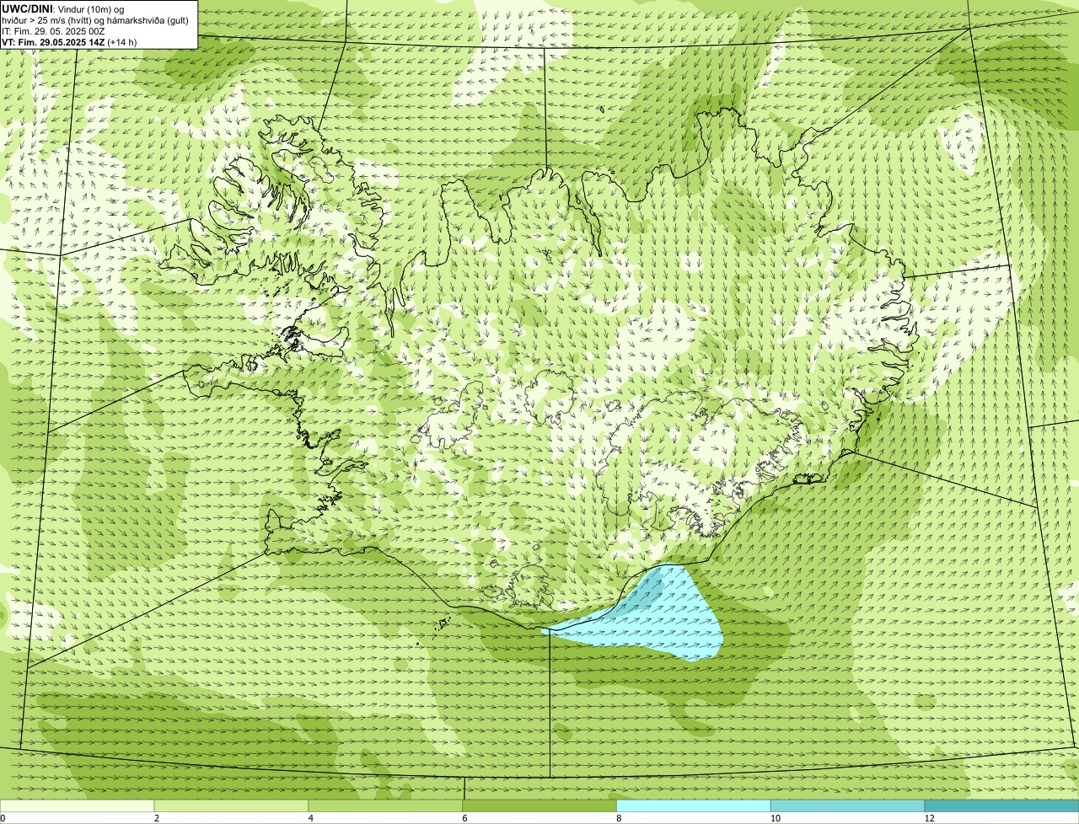Image resolution: width=1079 pixels, height=824 pixels.
Task: Click the light green 2–4 legend color segment
Action: [231, 805]
